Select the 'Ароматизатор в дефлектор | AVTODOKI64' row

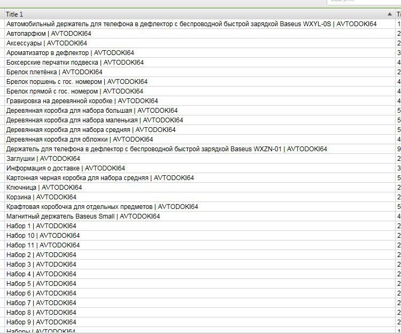pos(200,53)
